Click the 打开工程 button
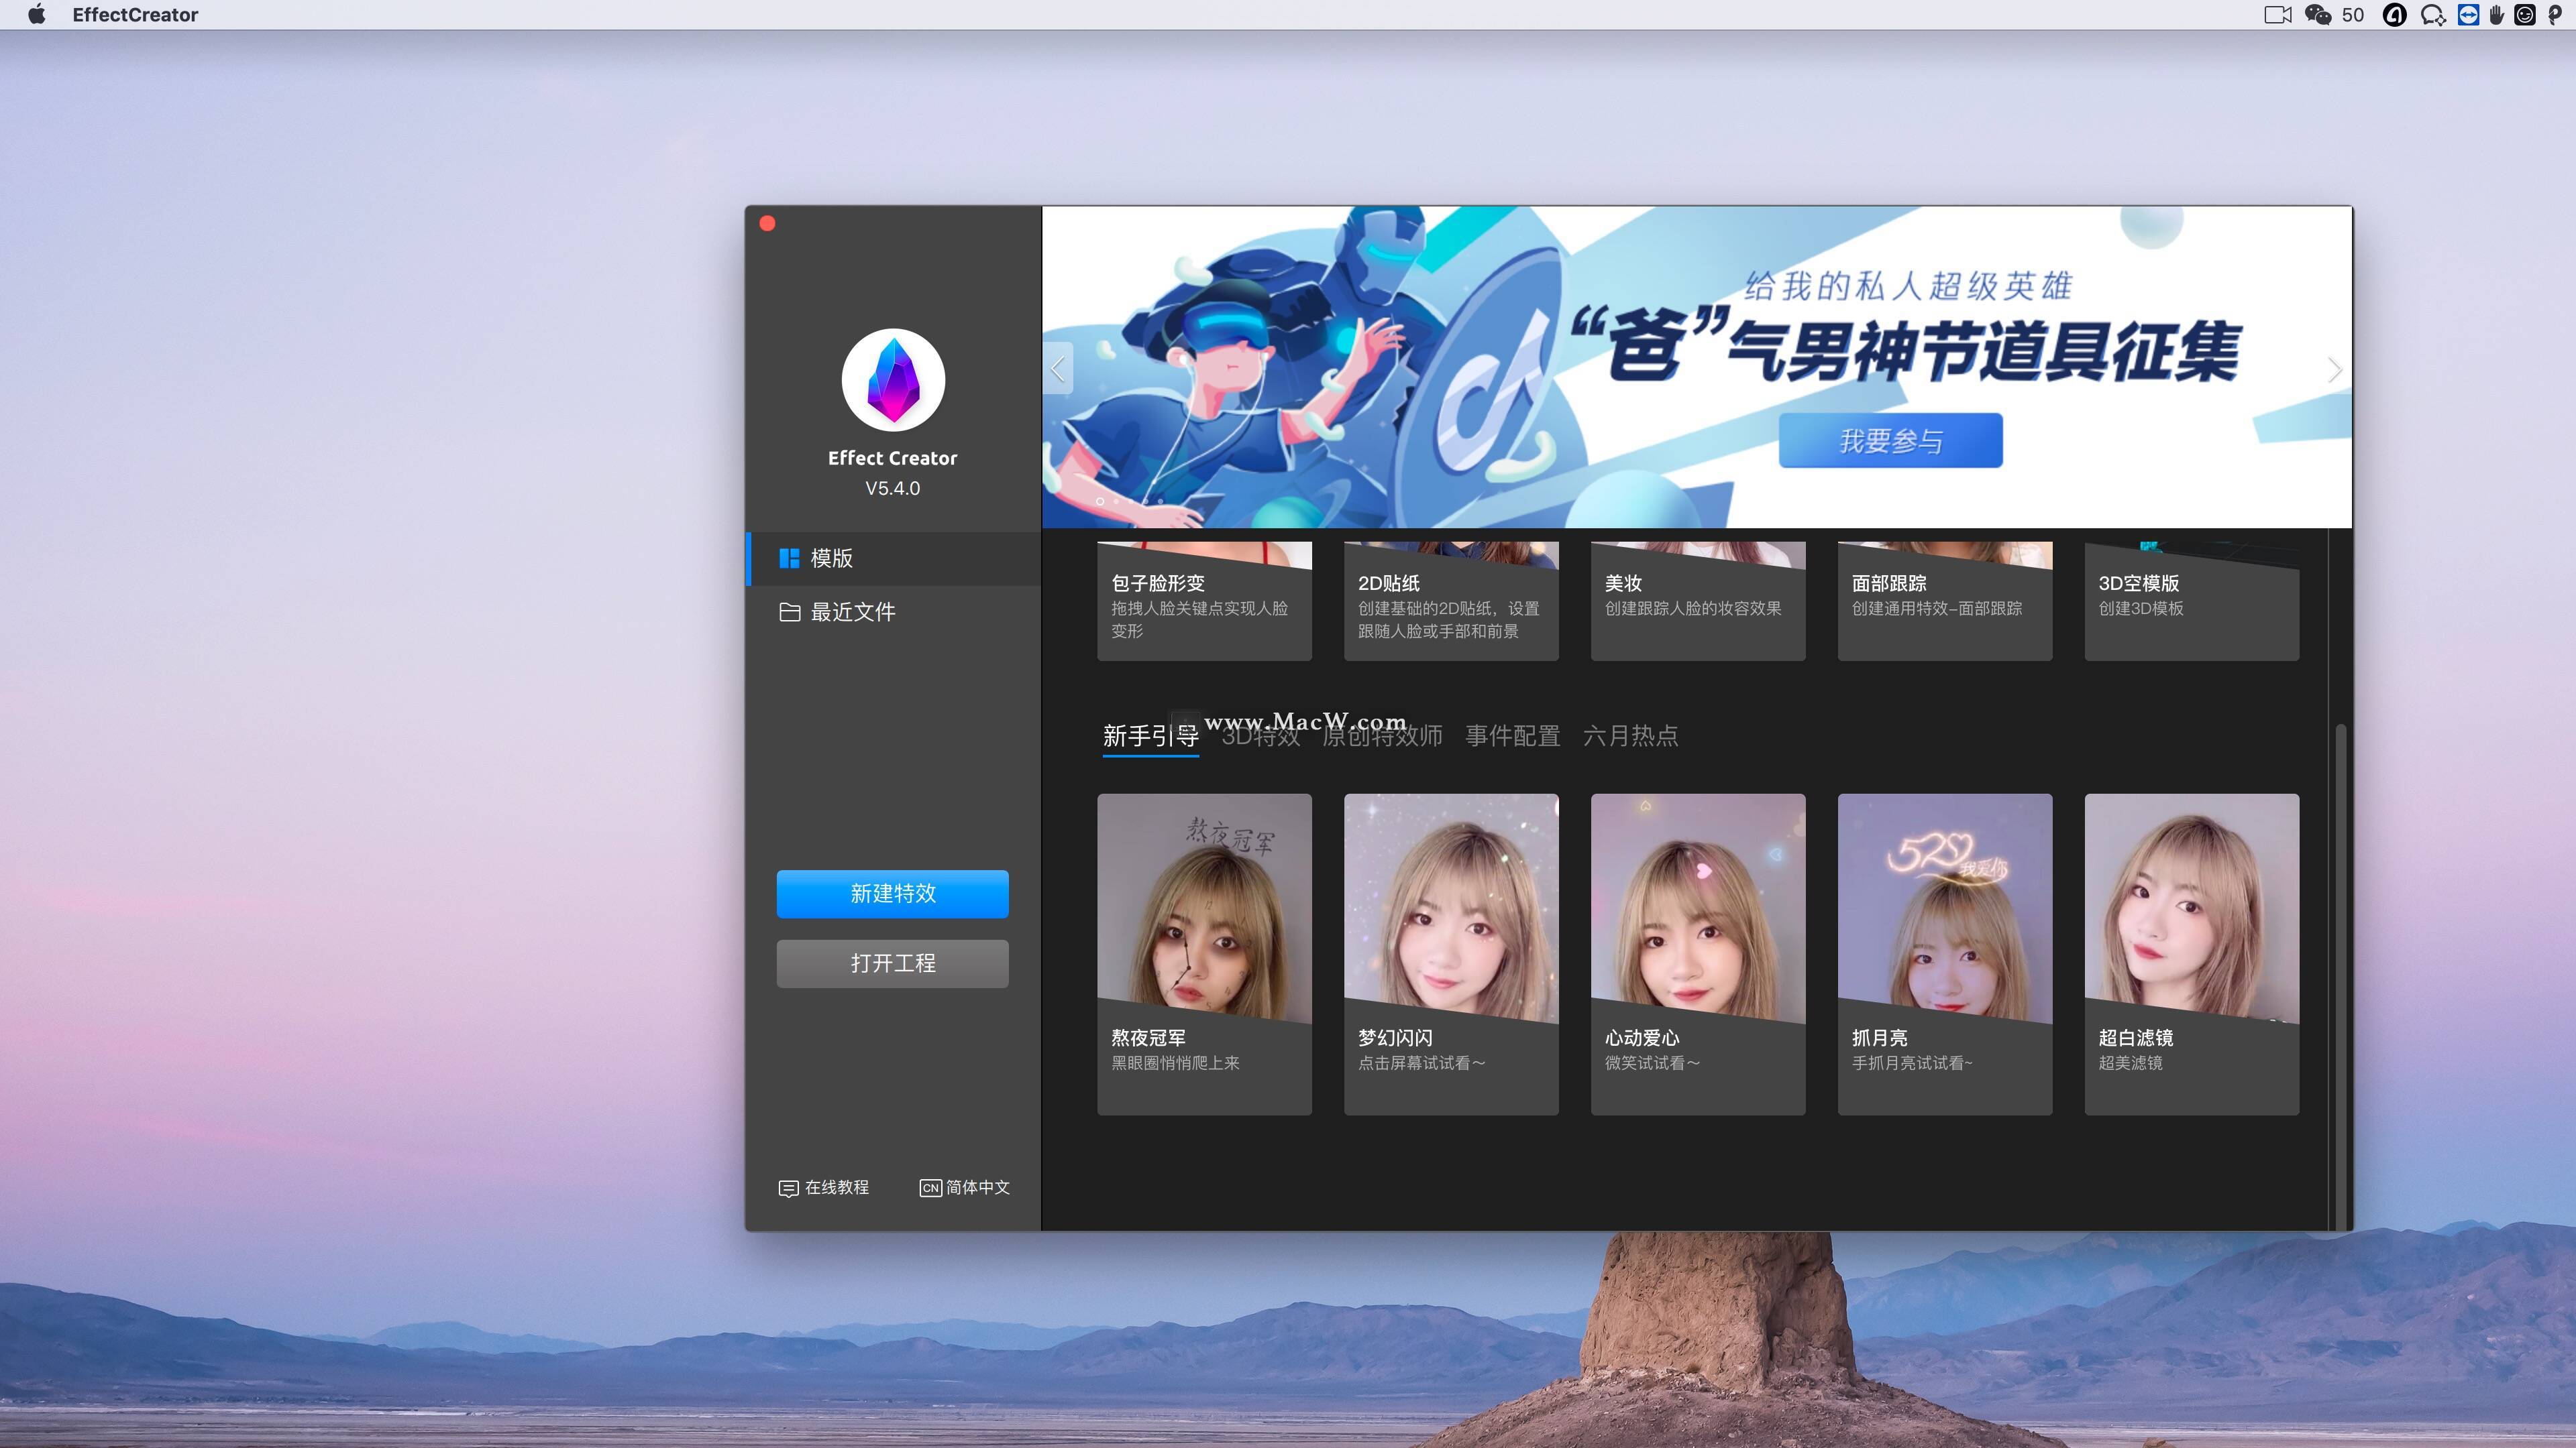2576x1448 pixels. click(x=892, y=963)
